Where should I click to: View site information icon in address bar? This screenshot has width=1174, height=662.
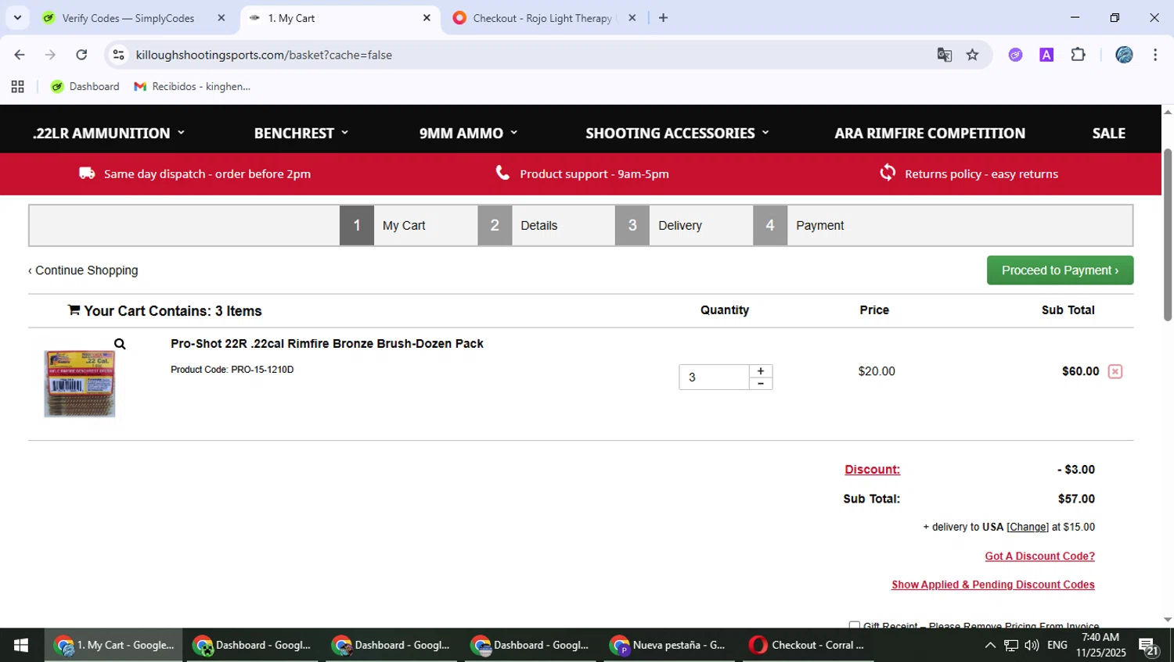(x=119, y=55)
